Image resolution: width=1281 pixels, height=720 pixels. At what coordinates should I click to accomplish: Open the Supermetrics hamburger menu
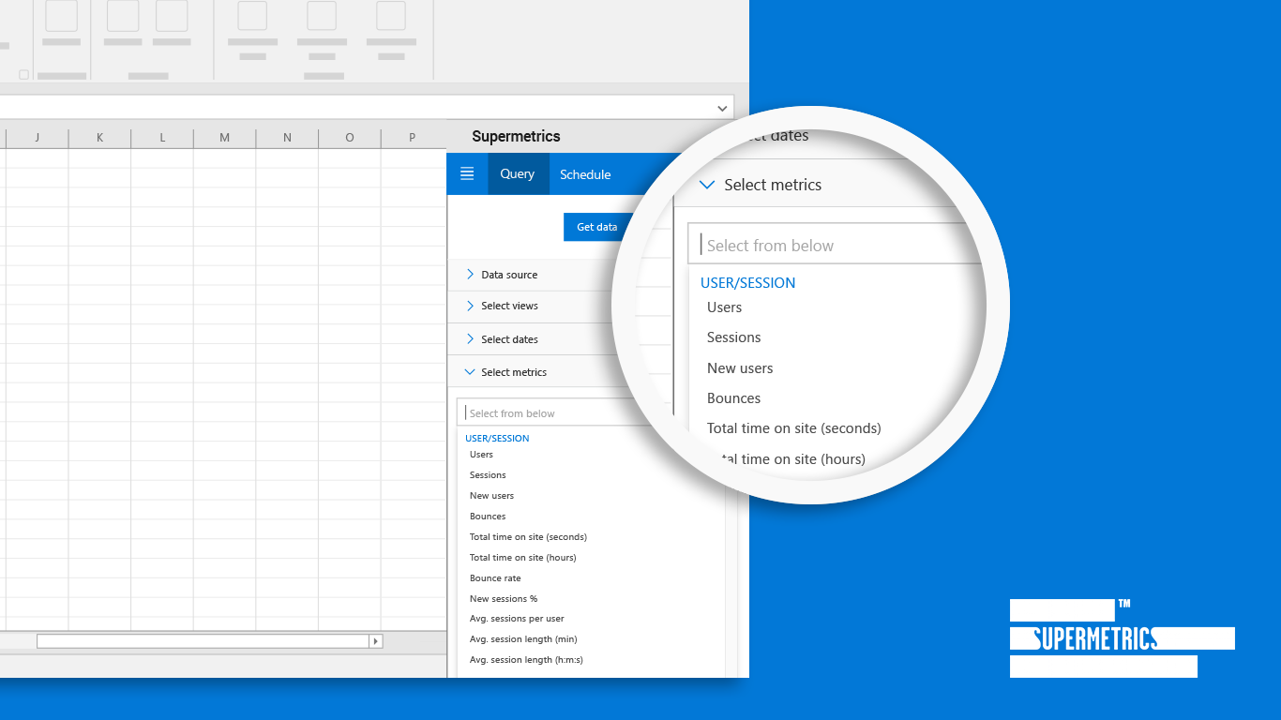coord(467,174)
